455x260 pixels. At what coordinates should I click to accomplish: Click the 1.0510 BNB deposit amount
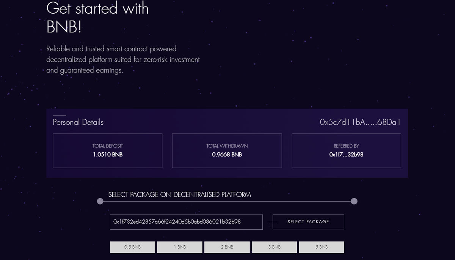108,155
